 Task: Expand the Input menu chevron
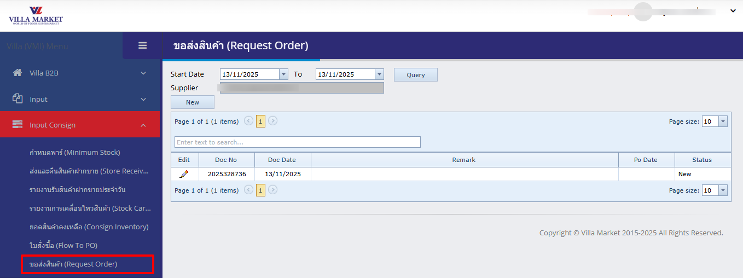coord(143,99)
